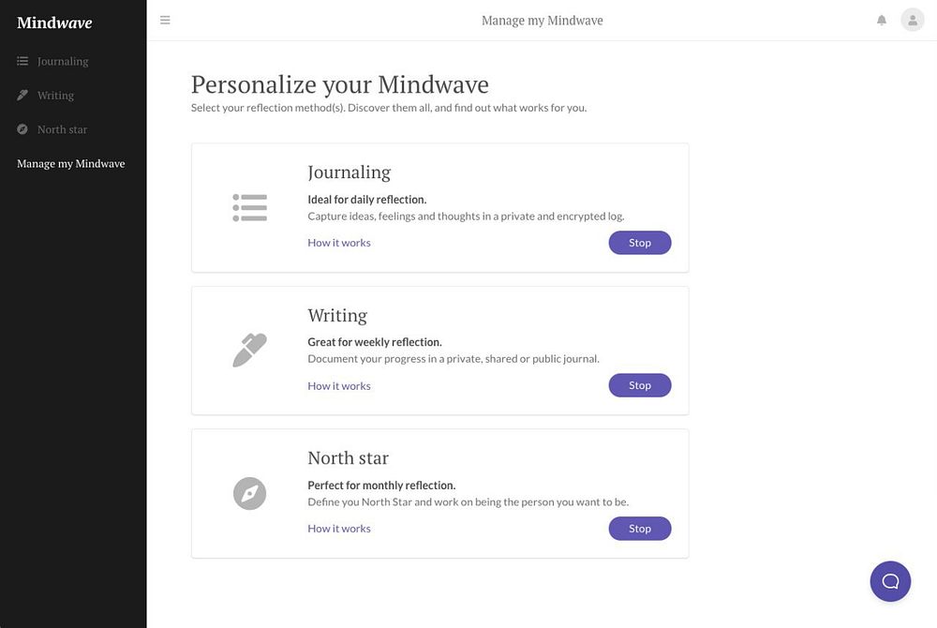Click the North star compass icon in card
The image size is (937, 628).
[x=249, y=493]
